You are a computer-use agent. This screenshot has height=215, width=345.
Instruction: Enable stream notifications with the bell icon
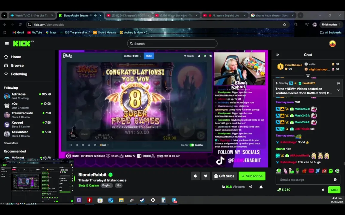click(x=195, y=176)
